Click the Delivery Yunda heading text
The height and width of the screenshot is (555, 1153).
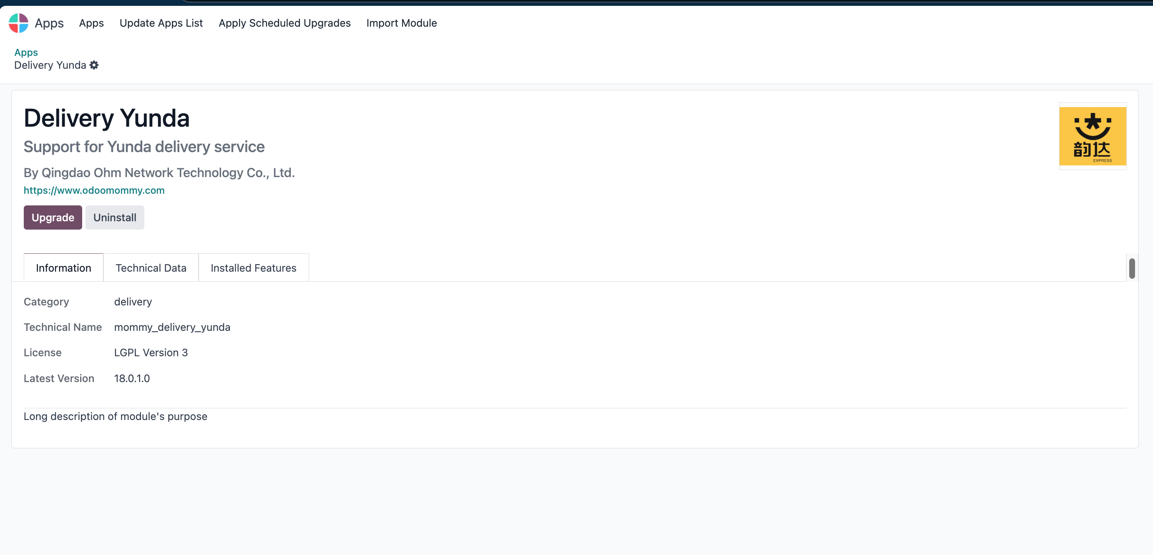pyautogui.click(x=106, y=118)
